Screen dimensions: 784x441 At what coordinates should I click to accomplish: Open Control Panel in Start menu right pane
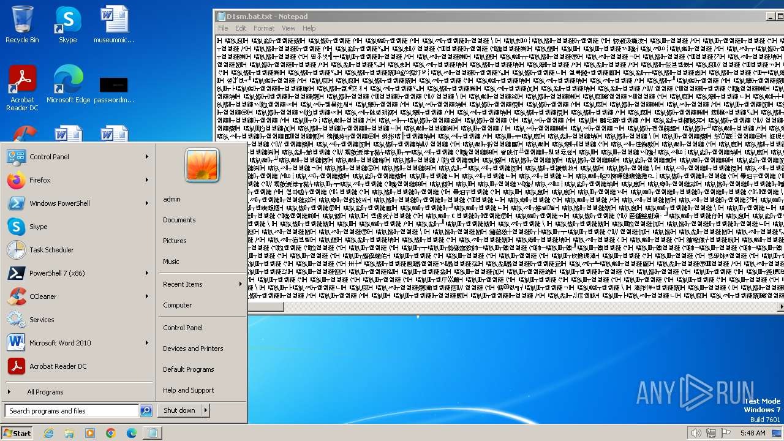coord(183,328)
